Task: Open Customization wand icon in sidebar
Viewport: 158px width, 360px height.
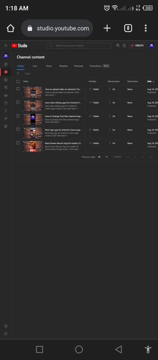Action: [x=6, y=118]
